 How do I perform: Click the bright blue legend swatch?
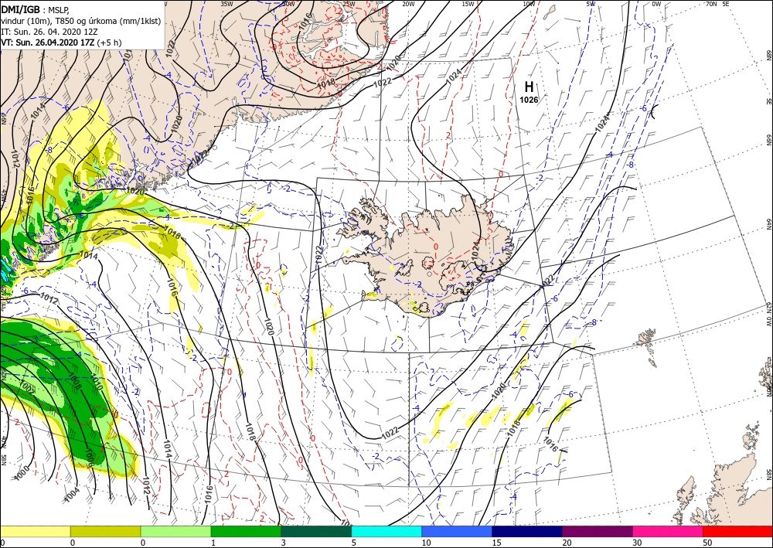[457, 531]
